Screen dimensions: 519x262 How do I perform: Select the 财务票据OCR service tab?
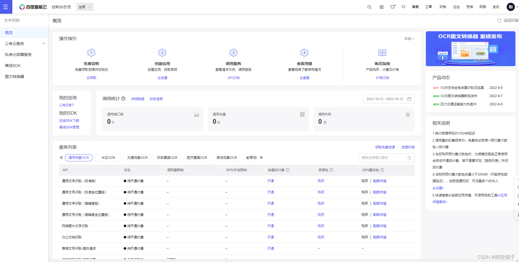tap(167, 158)
